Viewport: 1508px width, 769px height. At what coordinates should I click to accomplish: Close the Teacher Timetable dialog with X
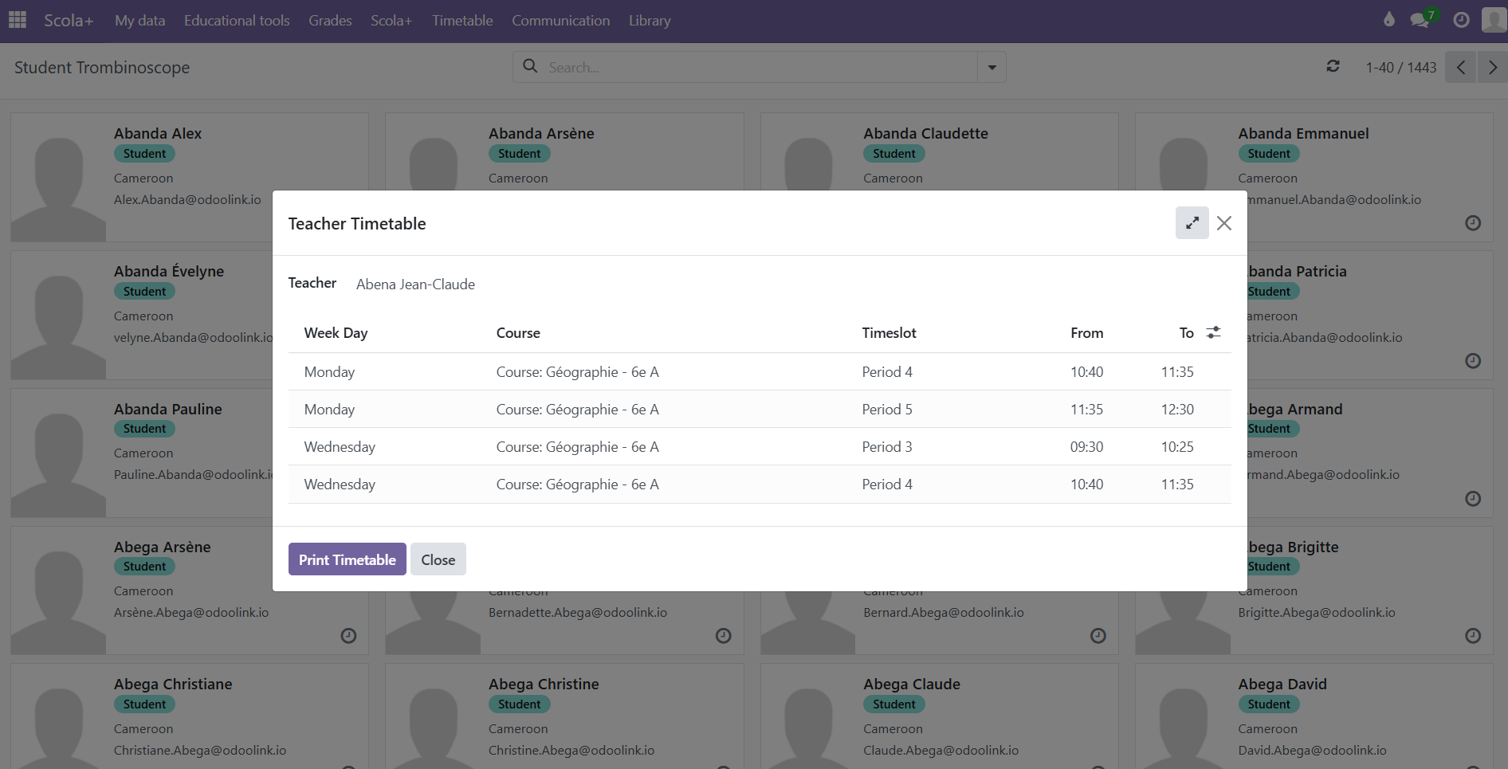[x=1224, y=223]
